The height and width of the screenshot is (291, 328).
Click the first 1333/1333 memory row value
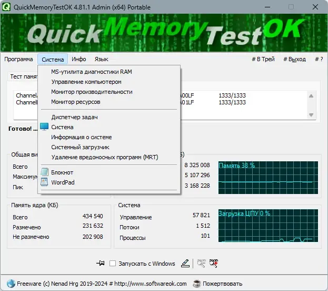coord(232,95)
